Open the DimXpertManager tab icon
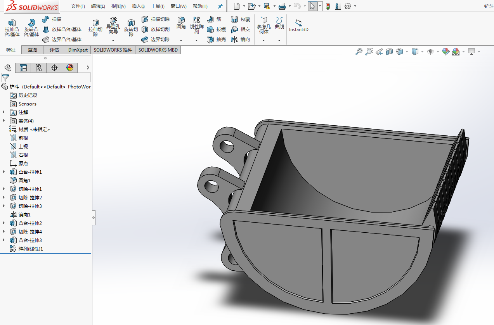This screenshot has height=325, width=494. click(54, 68)
